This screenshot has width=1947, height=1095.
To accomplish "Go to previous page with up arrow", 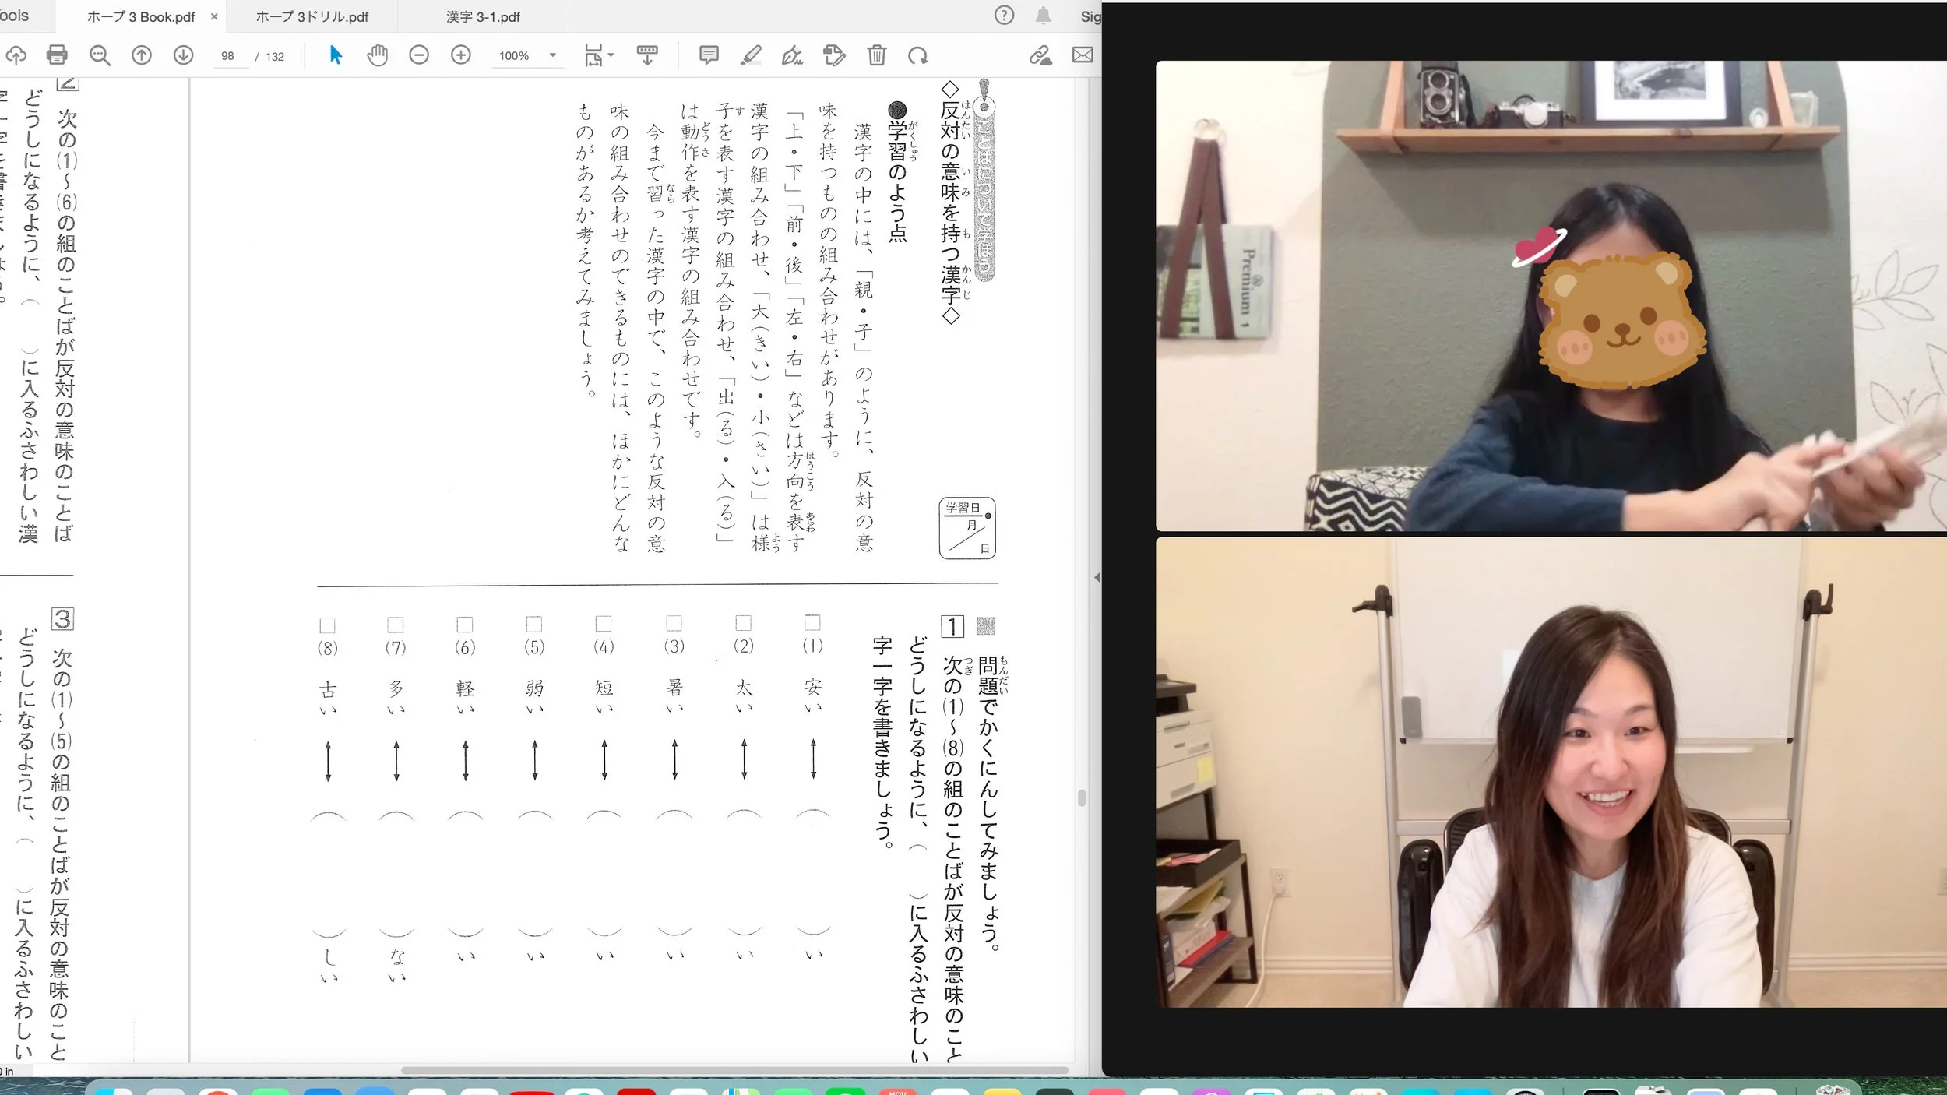I will click(x=141, y=55).
